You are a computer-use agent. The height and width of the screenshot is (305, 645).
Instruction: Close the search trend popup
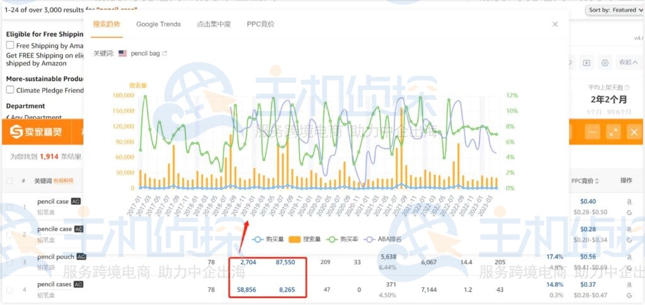point(555,25)
